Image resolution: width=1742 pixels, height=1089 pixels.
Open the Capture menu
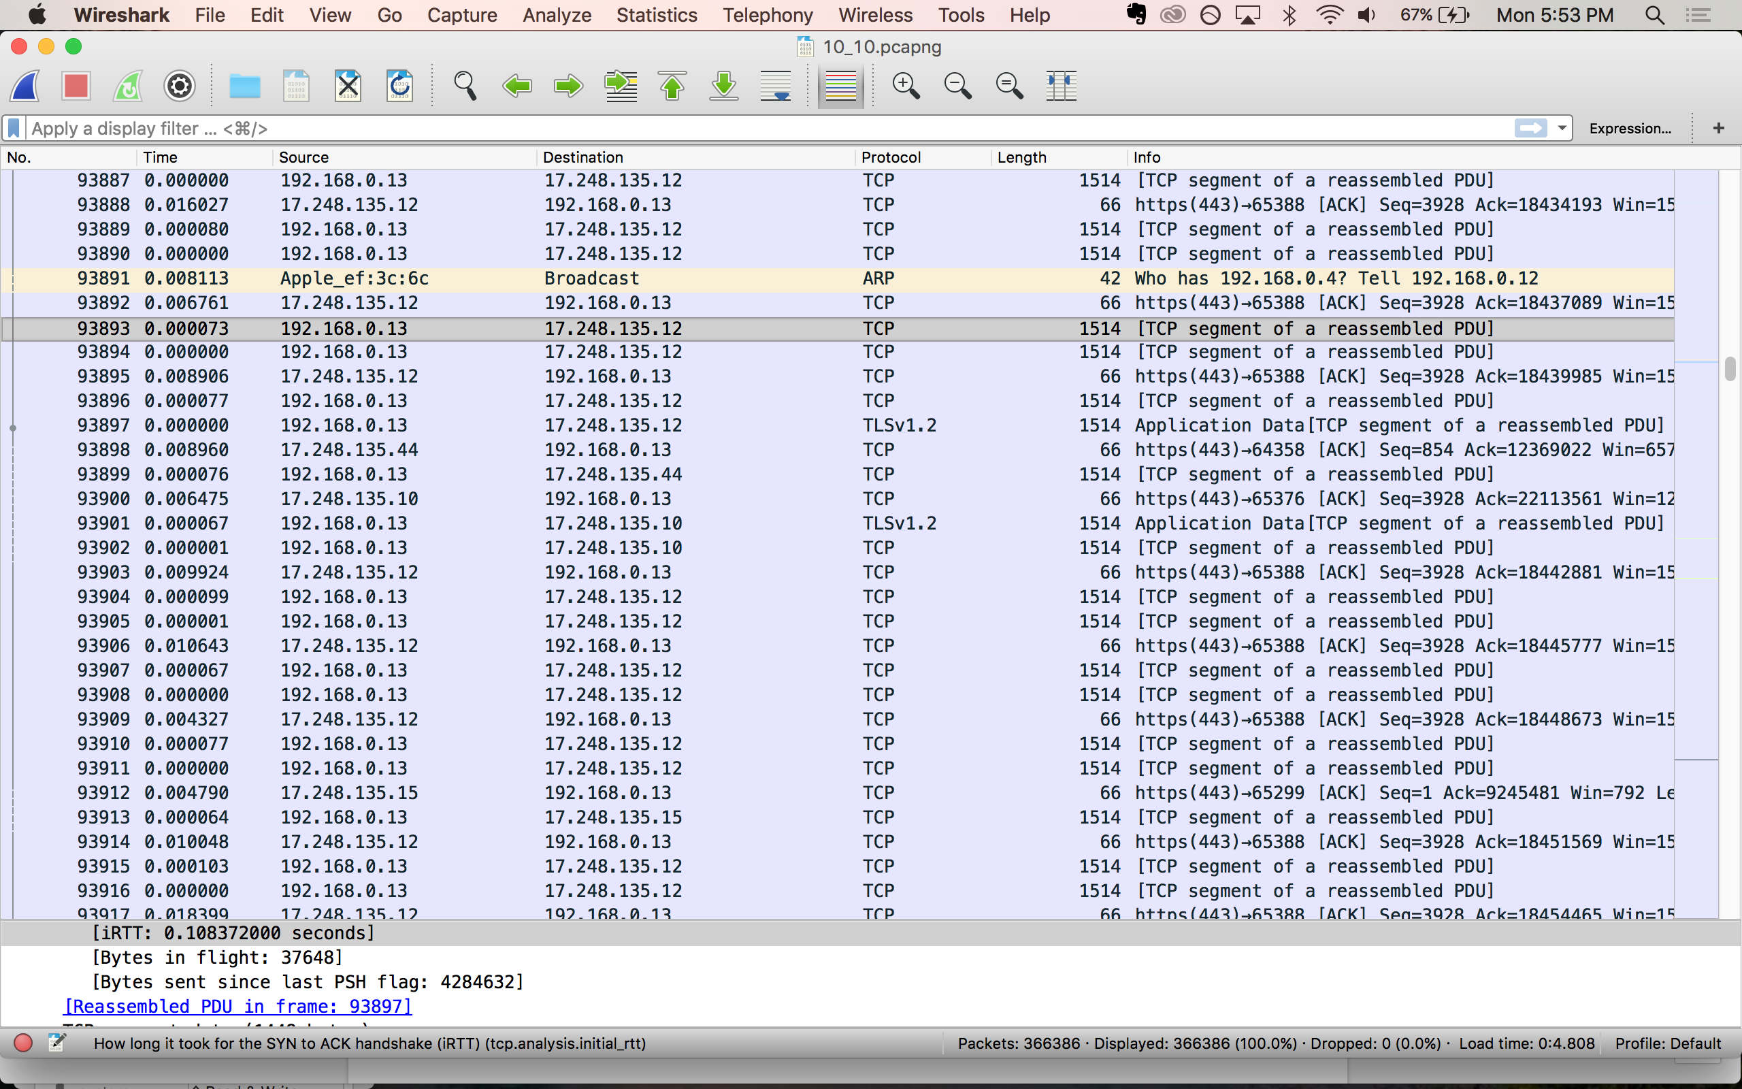[461, 15]
